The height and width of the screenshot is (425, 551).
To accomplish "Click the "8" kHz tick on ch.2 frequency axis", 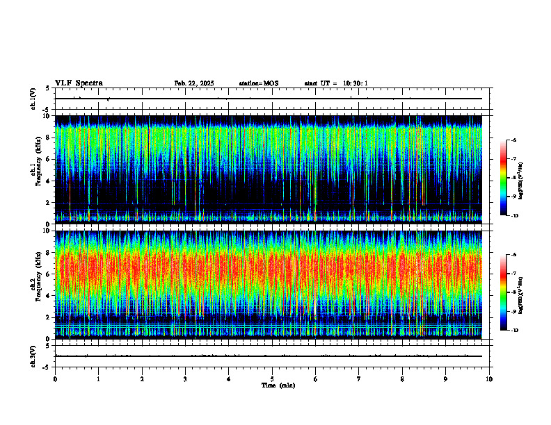I will pyautogui.click(x=49, y=253).
